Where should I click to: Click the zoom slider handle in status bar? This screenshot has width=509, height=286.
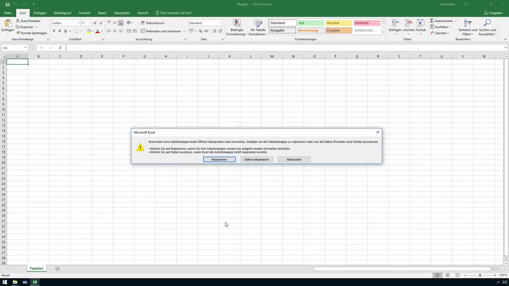[x=480, y=275]
